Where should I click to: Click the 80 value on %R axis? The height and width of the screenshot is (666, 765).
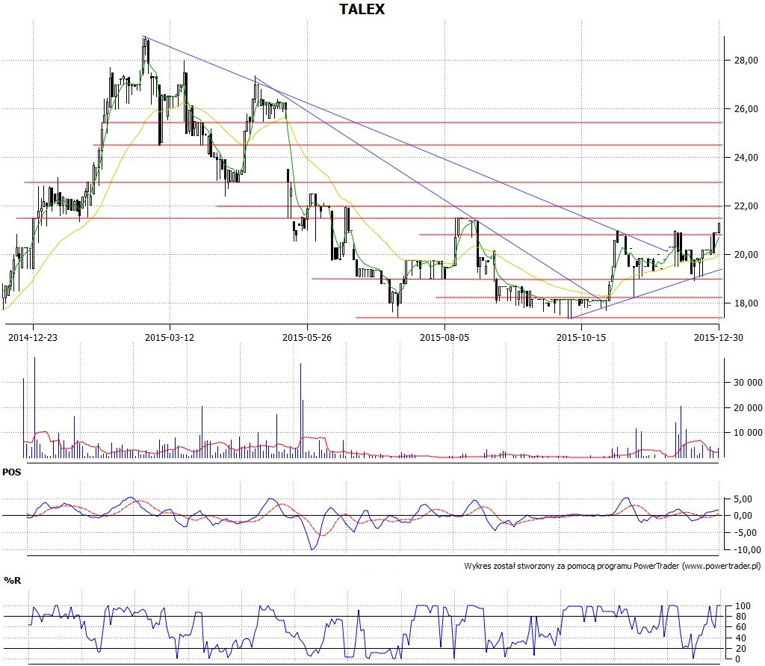740,617
